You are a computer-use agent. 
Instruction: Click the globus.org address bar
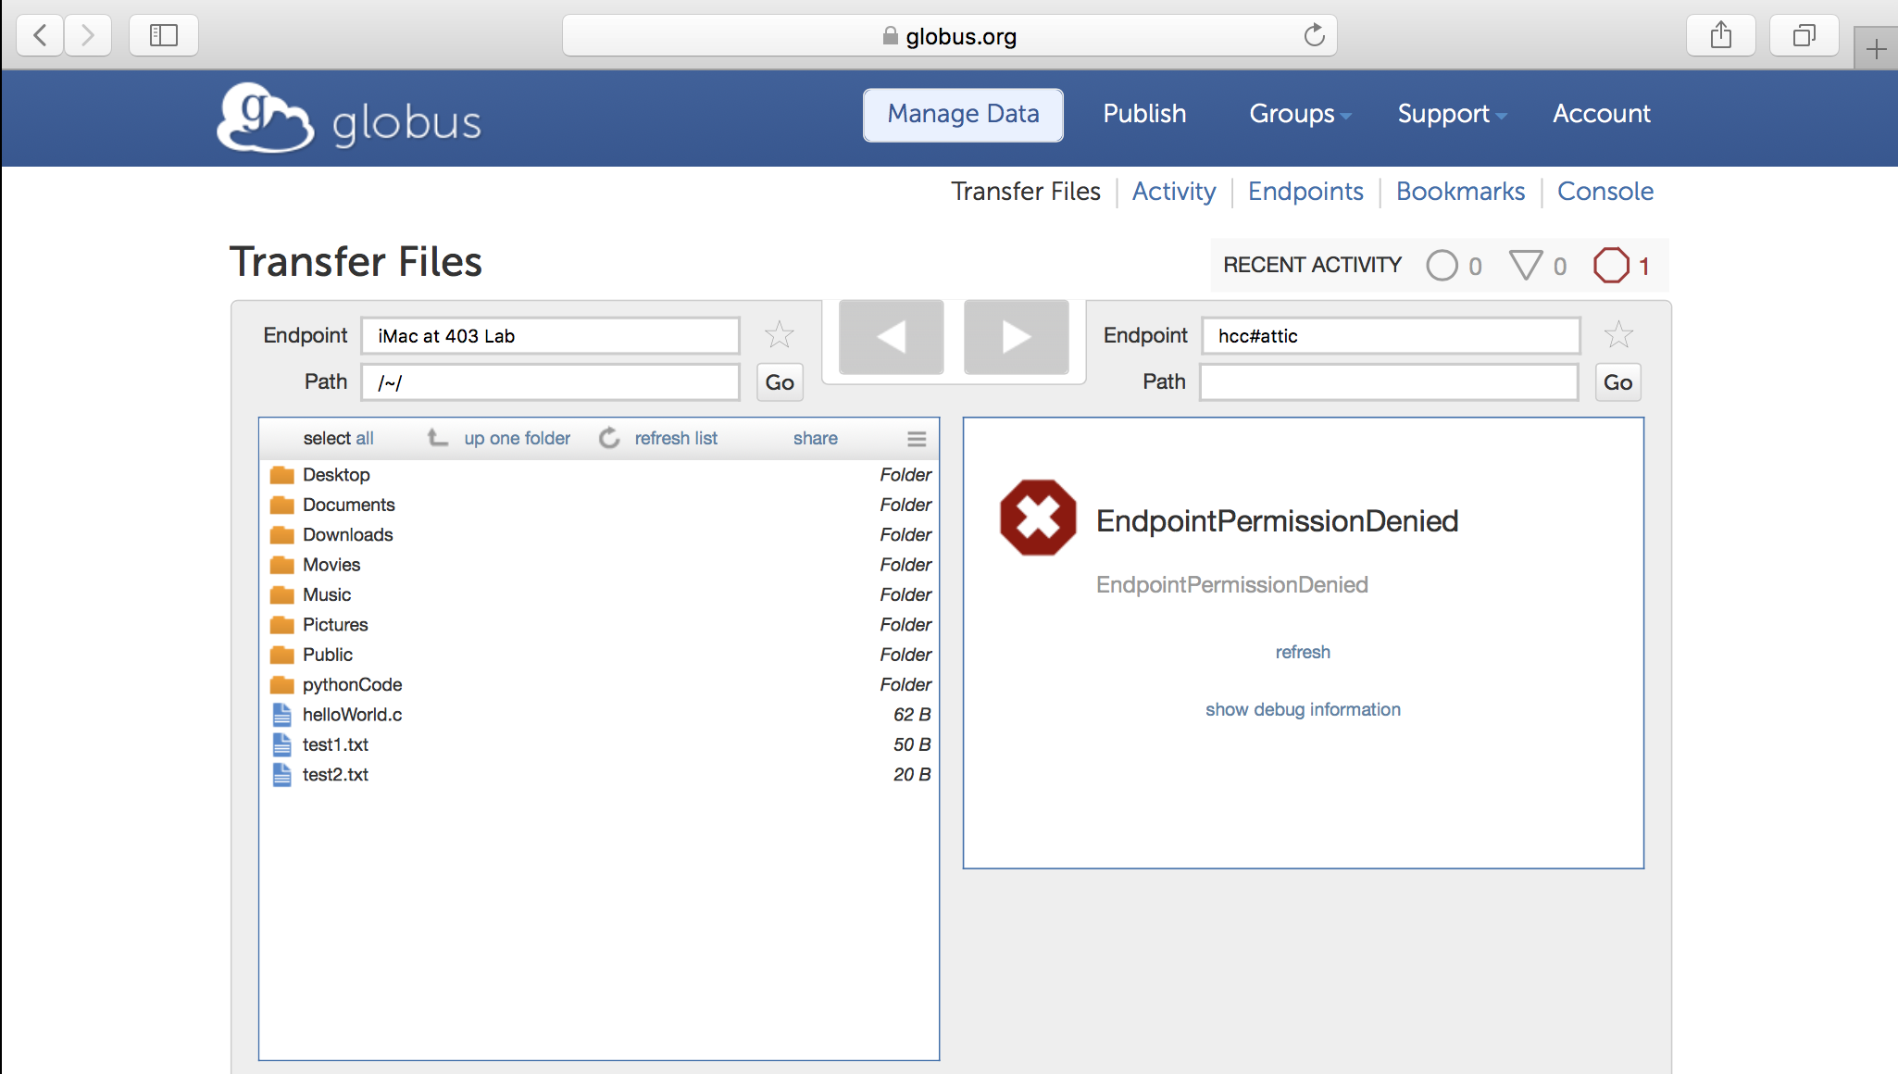coord(949,35)
